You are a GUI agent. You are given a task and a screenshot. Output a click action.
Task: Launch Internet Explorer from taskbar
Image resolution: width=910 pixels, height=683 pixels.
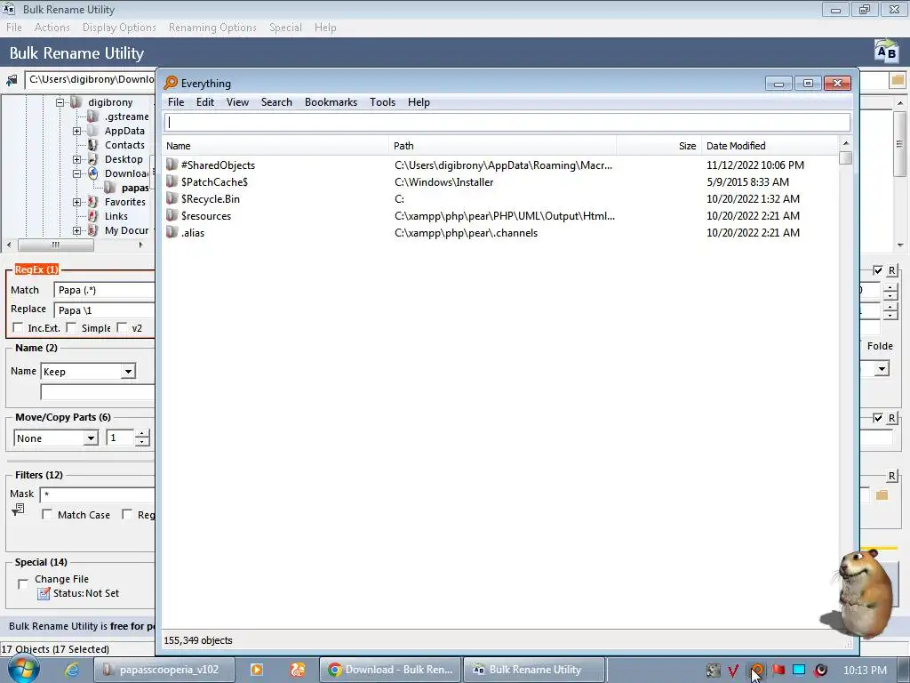[71, 670]
